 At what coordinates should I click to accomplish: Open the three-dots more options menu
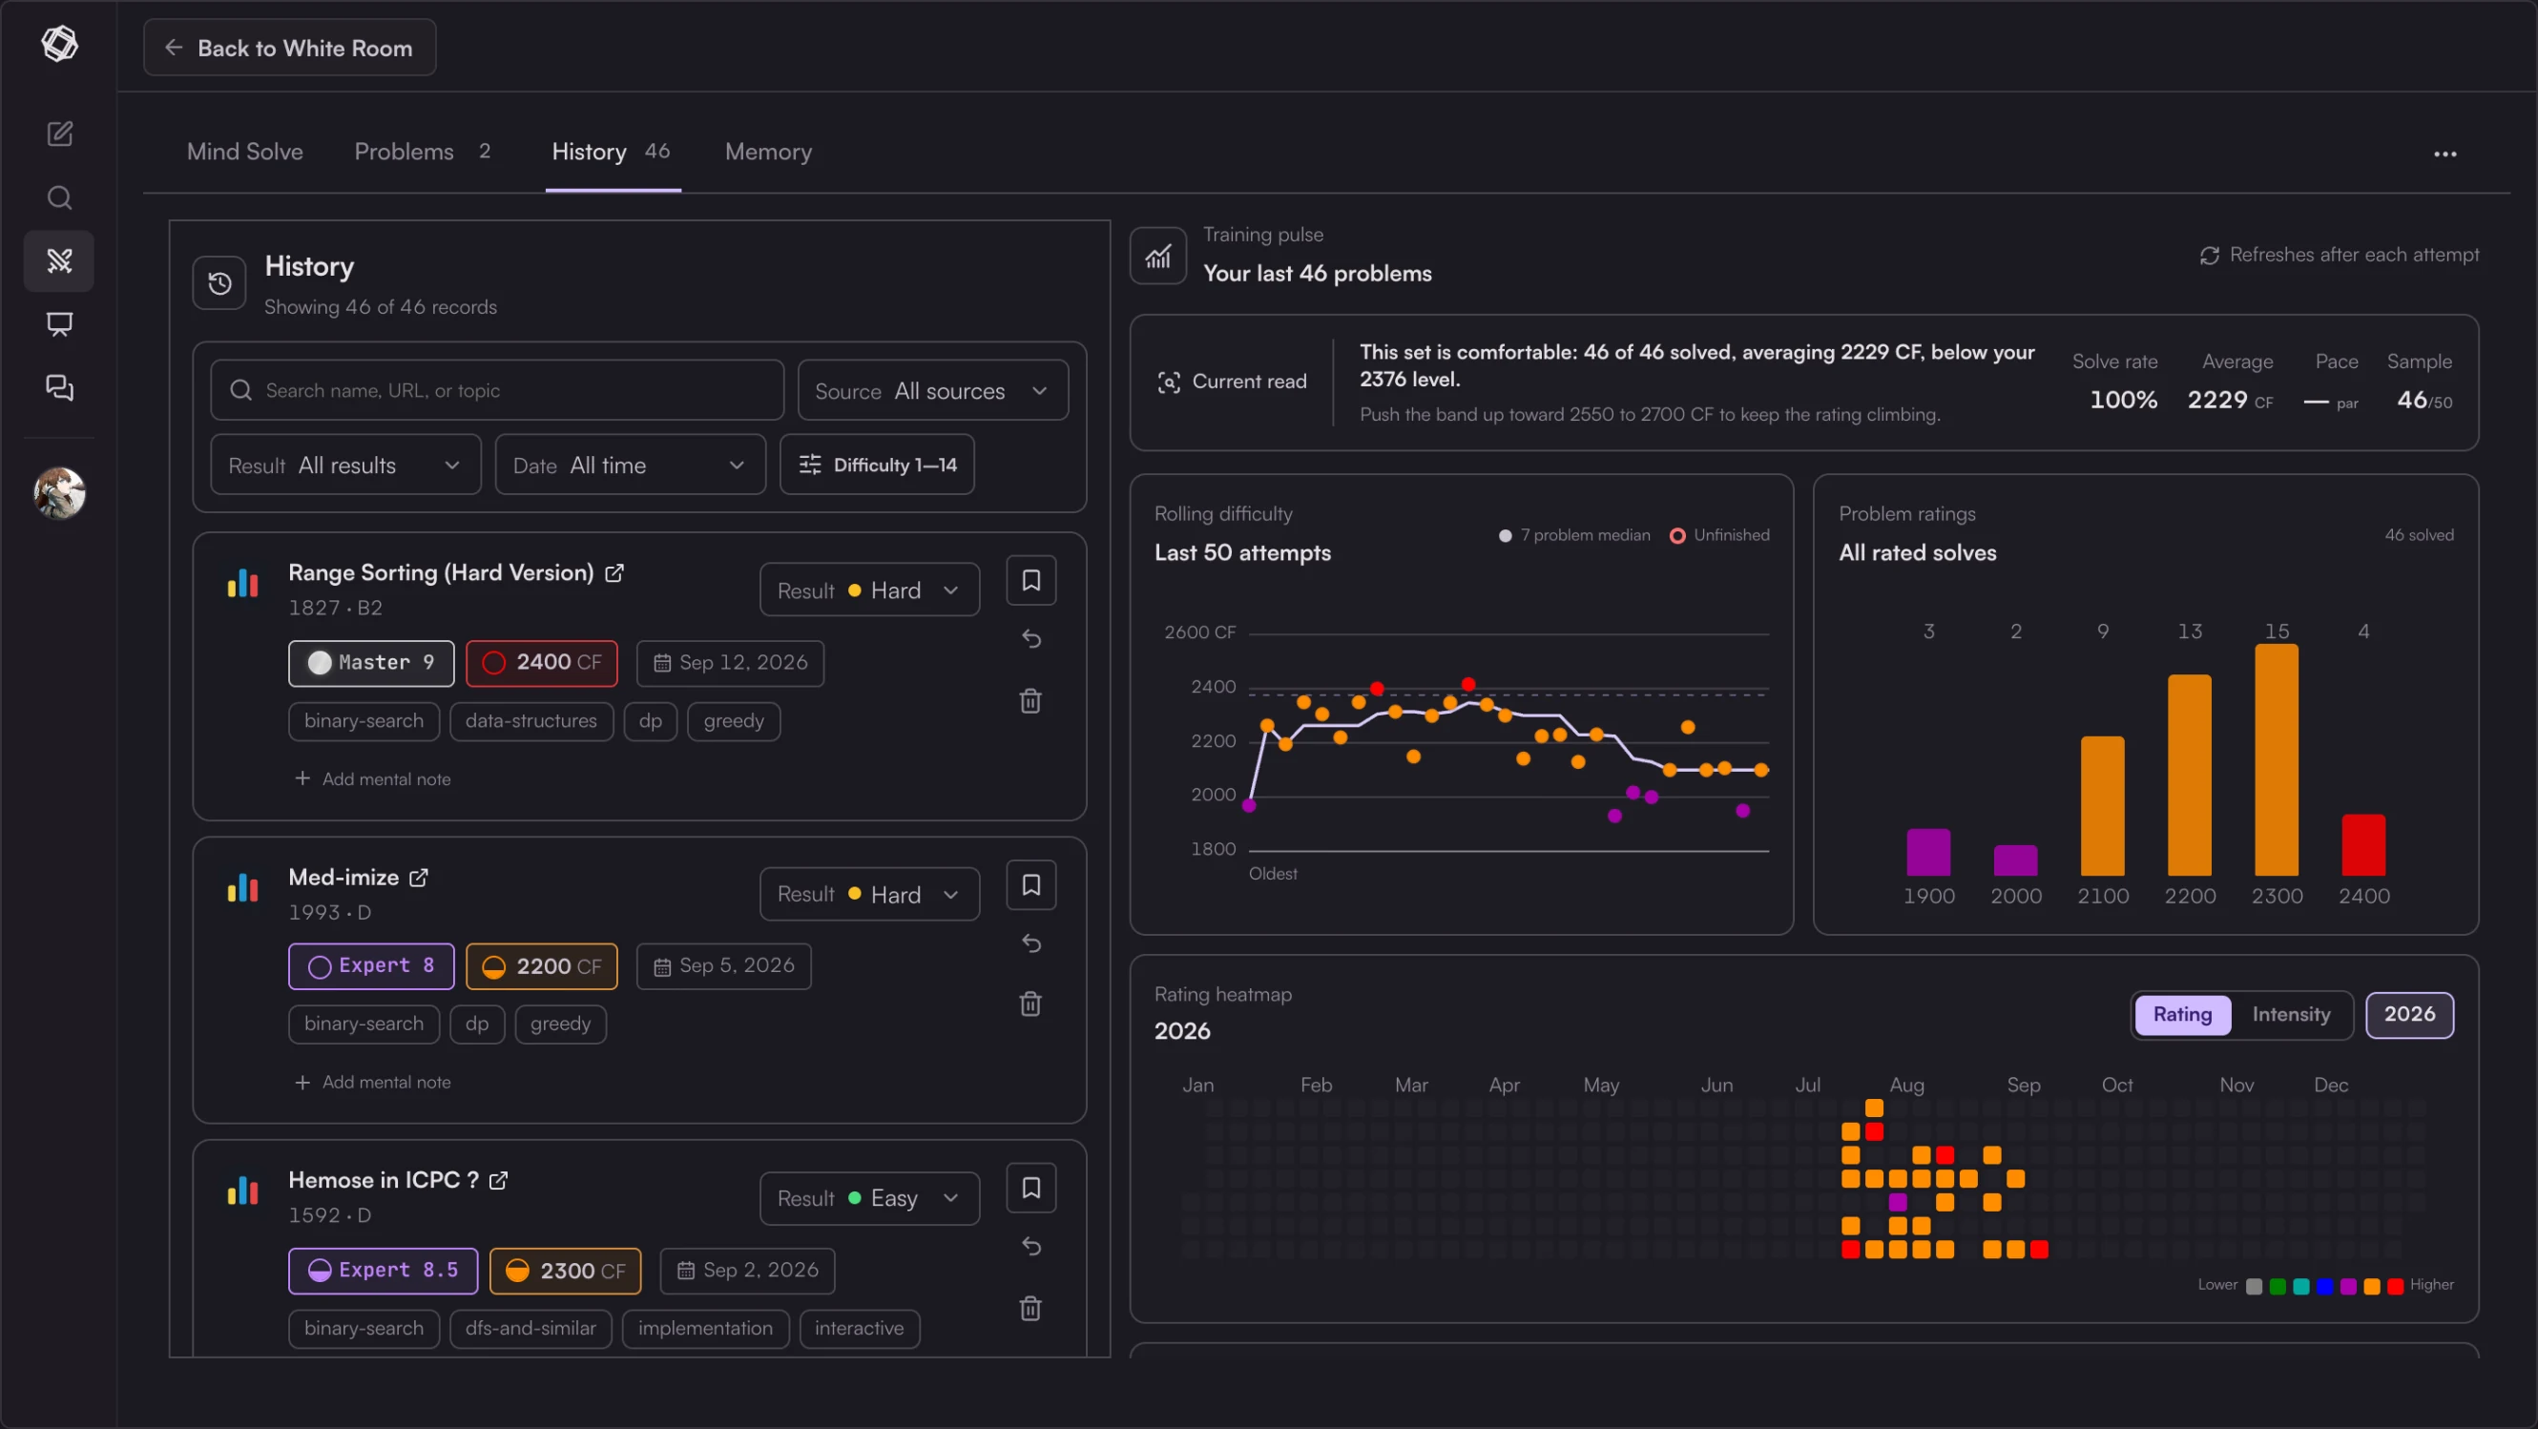(x=2444, y=154)
